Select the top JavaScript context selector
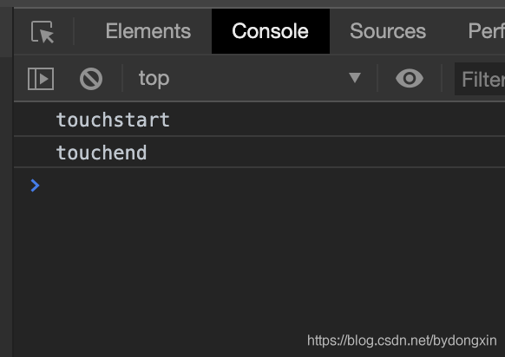Viewport: 505px width, 357px height. pyautogui.click(x=250, y=78)
